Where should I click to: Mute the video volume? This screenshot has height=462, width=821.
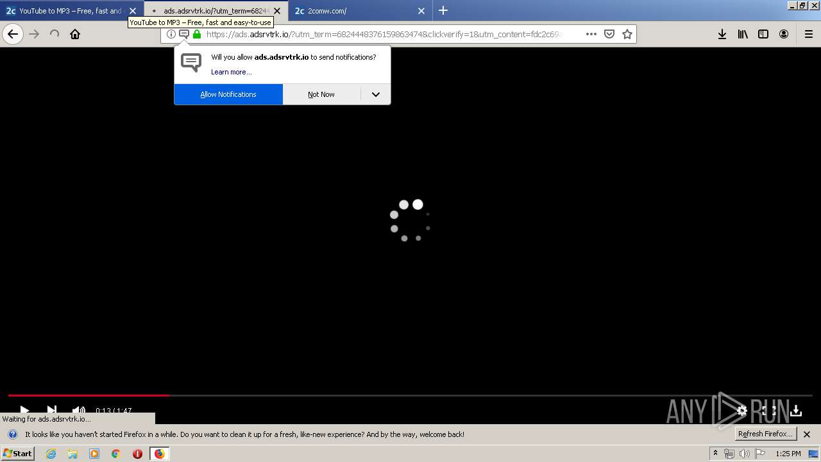tap(78, 411)
